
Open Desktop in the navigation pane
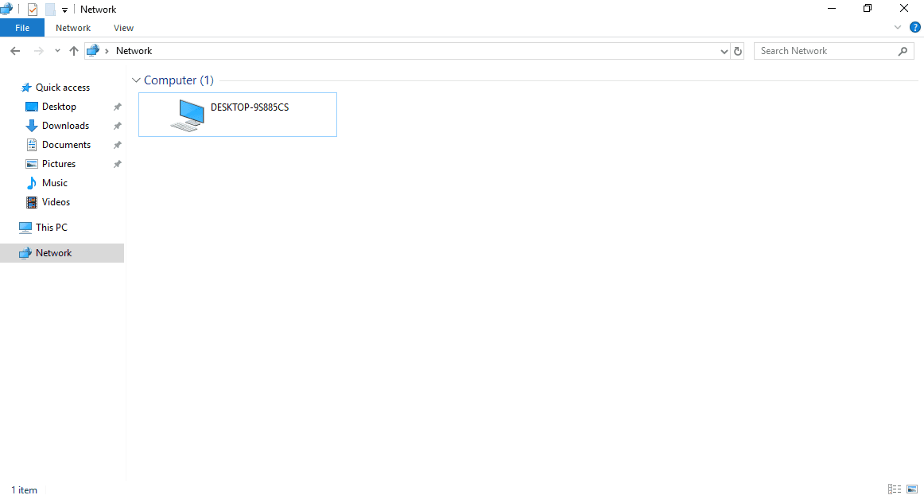59,107
